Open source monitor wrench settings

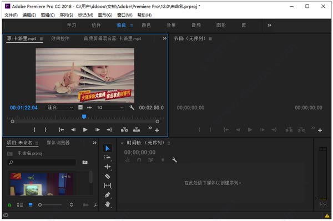coord(132,108)
